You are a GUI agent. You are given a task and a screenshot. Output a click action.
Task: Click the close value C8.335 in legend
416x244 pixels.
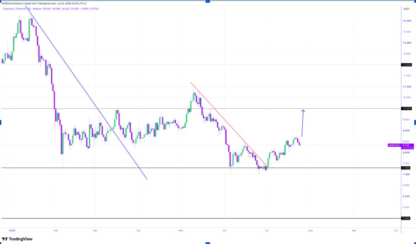[x=75, y=9]
